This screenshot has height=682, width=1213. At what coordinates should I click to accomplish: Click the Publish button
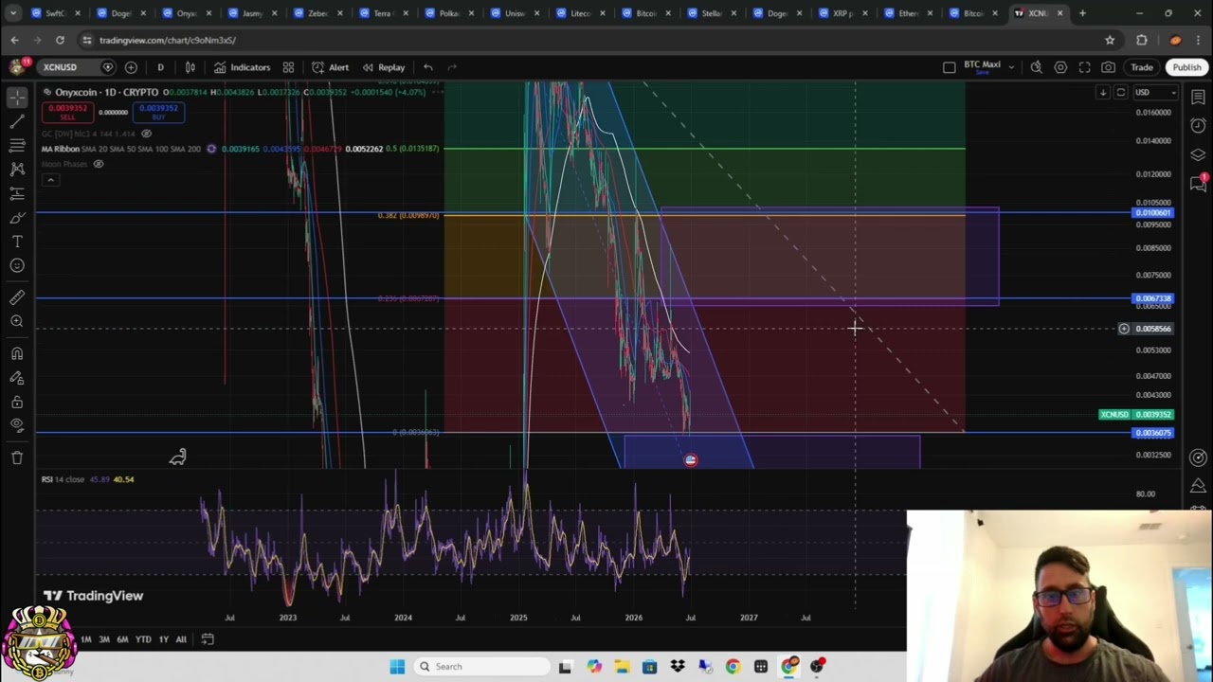click(x=1186, y=67)
